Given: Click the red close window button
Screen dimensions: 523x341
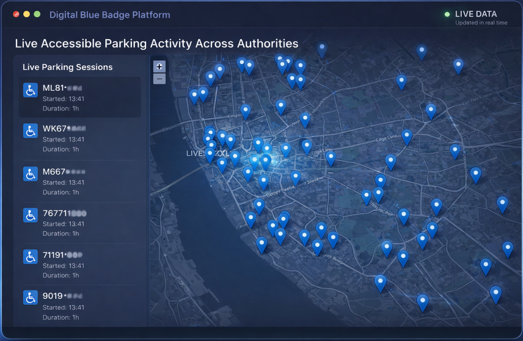Looking at the screenshot, I should (x=16, y=14).
